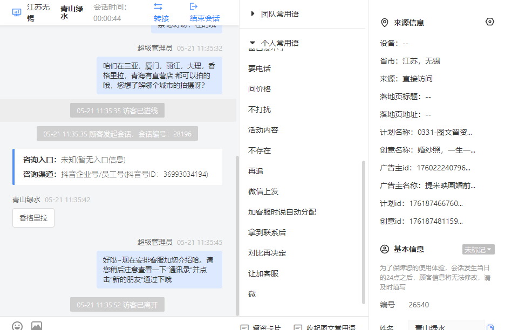
Task: Click the 访客已进线 system notice
Action: pyautogui.click(x=117, y=111)
